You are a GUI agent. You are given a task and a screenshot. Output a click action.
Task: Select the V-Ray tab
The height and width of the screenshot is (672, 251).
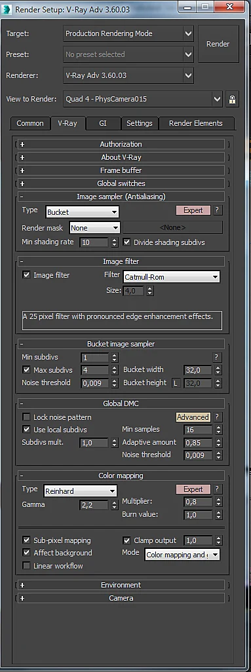[68, 123]
